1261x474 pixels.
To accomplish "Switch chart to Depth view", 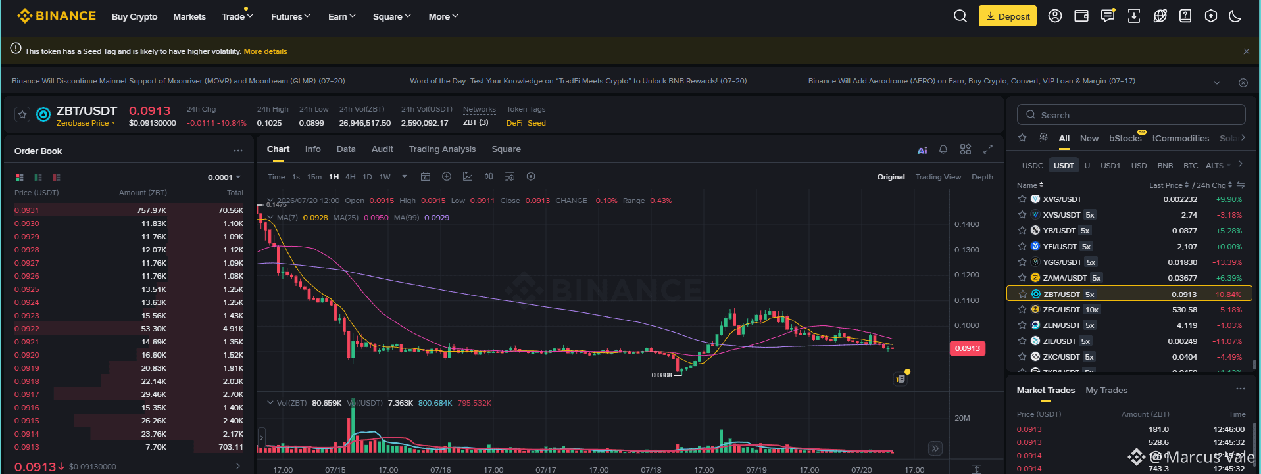I will pyautogui.click(x=982, y=177).
